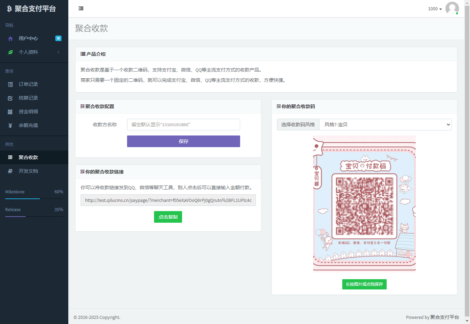Click the Release 35% value
Image resolution: width=470 pixels, height=324 pixels.
[59, 210]
